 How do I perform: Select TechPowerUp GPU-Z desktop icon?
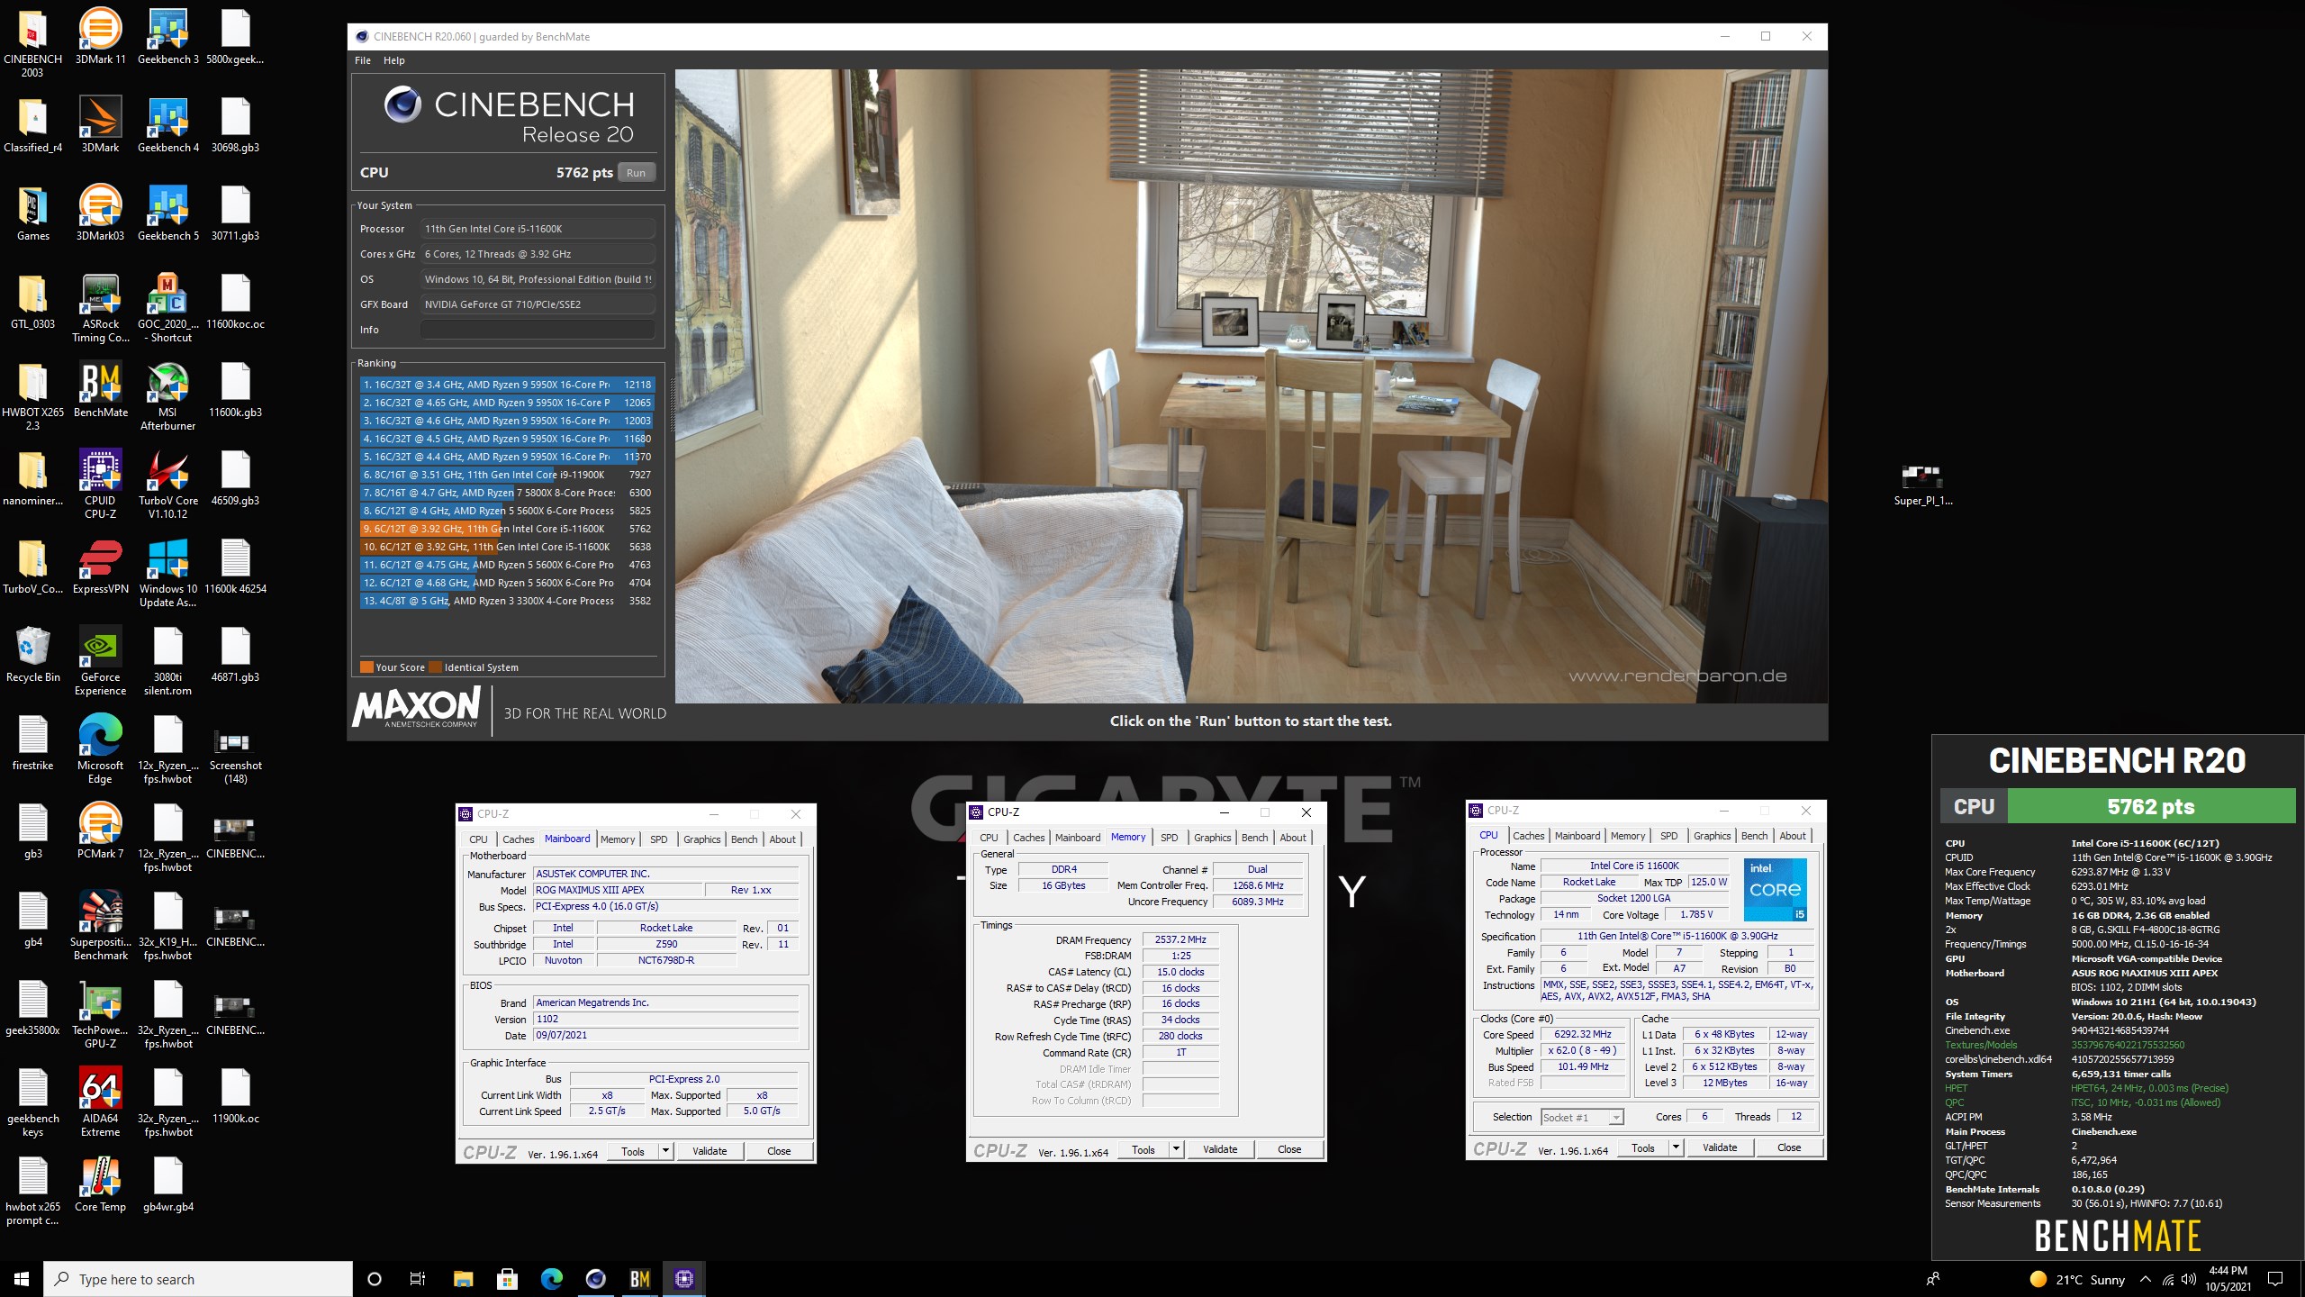pyautogui.click(x=100, y=1014)
